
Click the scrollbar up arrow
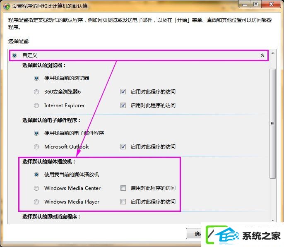(273, 53)
